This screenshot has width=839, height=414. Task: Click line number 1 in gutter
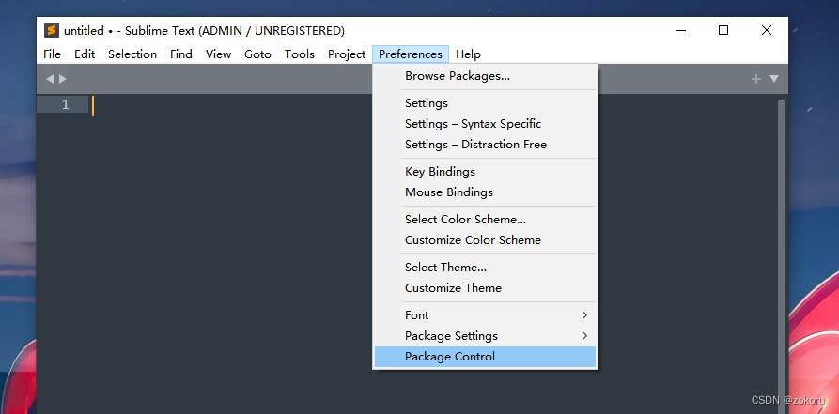point(65,105)
